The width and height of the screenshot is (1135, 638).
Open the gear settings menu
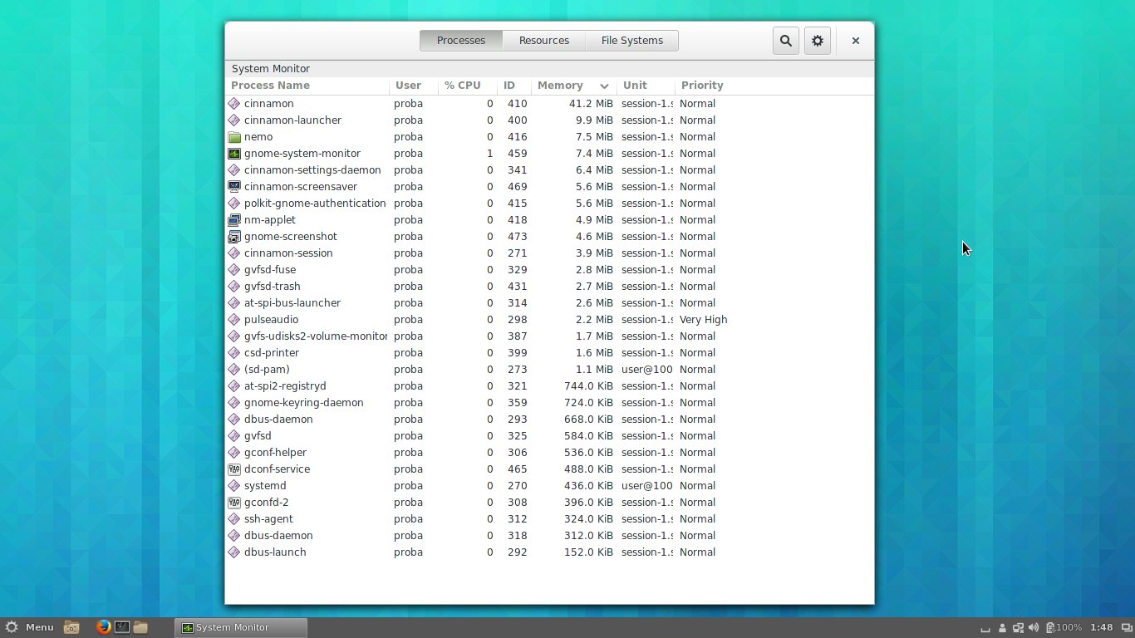[818, 41]
